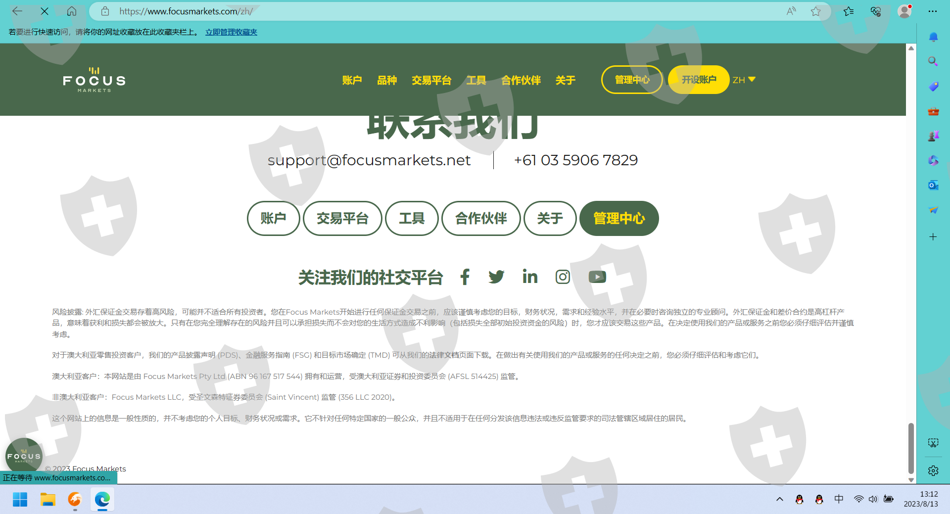950x514 pixels.
Task: View site info via the lock icon
Action: tap(105, 11)
